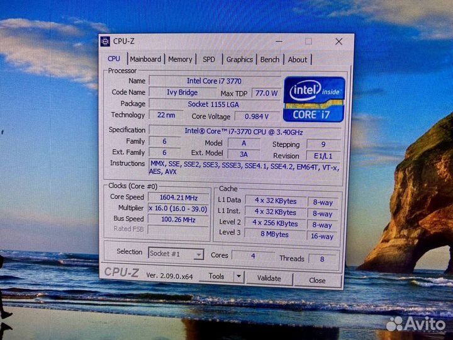Click the Name field 'Intel Core i7 3770'
The height and width of the screenshot is (340, 453).
pos(215,81)
